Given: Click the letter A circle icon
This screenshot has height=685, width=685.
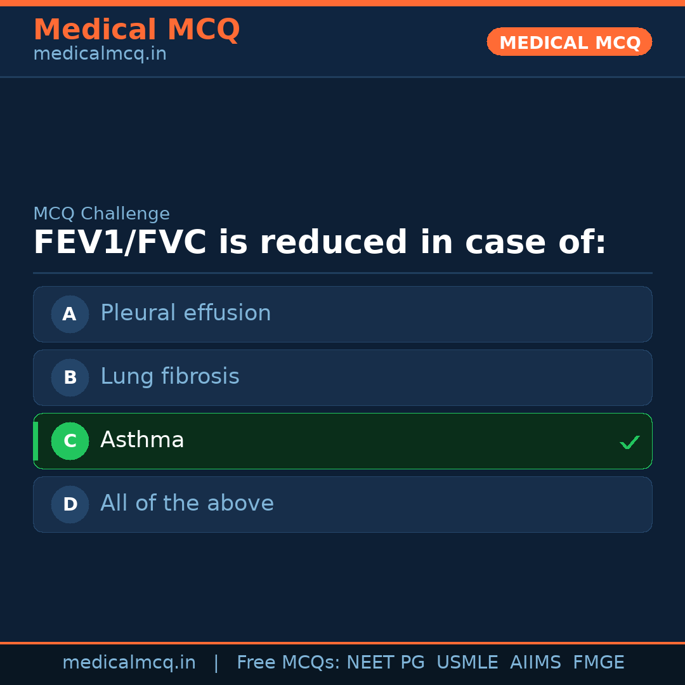Looking at the screenshot, I should (x=70, y=314).
